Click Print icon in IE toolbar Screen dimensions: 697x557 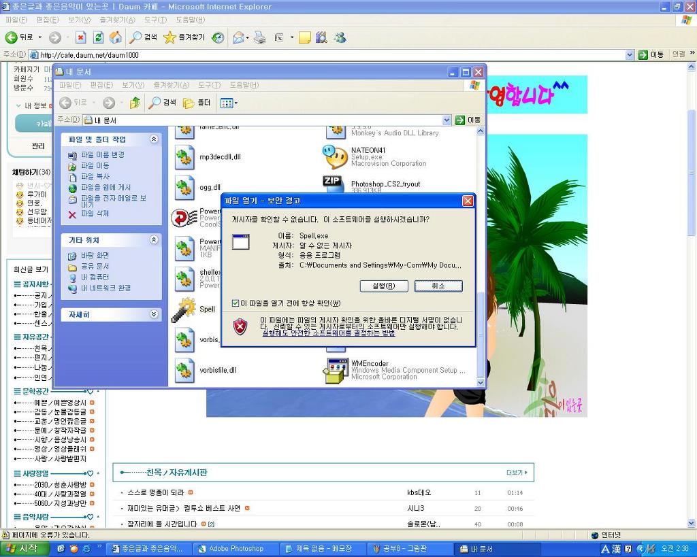click(x=260, y=37)
